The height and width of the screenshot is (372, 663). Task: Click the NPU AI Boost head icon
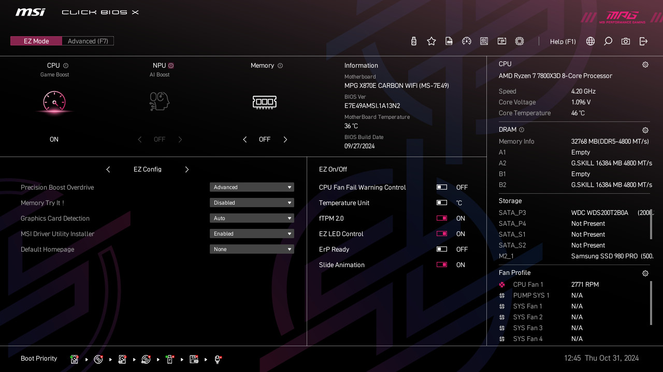pyautogui.click(x=160, y=101)
